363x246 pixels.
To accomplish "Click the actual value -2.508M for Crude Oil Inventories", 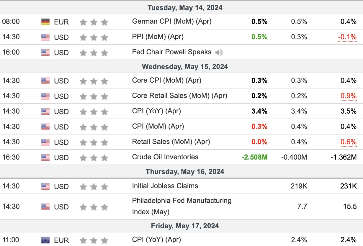I will [x=255, y=157].
